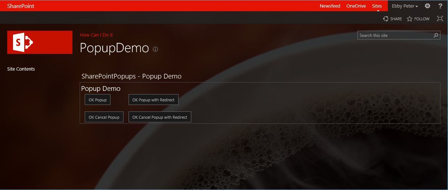Follow the How Can I Do it link
Viewport: 448px width, 190px height.
pos(96,35)
